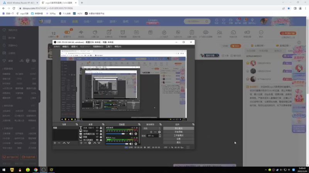This screenshot has width=309, height=173.
Task: Open the OBS Tools (T) menu
Action: coord(109,47)
